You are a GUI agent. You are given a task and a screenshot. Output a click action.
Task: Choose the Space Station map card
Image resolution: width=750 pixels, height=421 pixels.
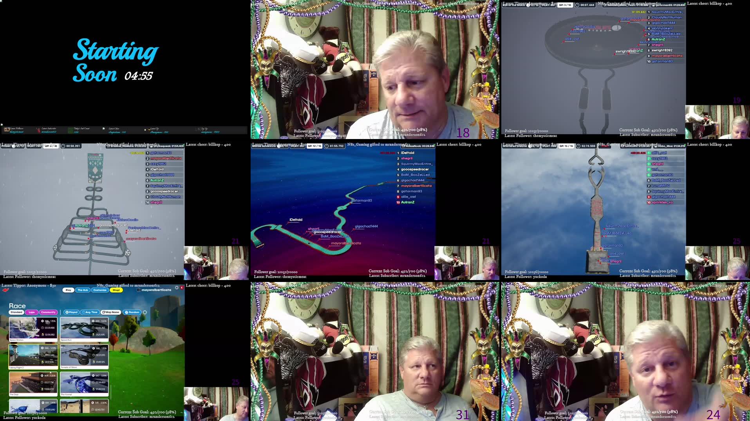click(x=33, y=329)
